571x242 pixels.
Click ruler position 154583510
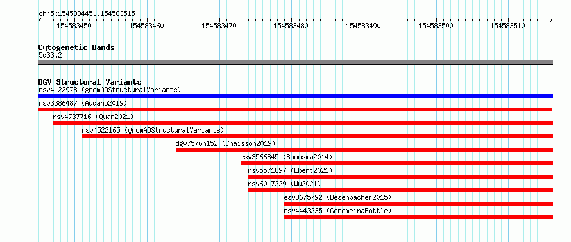coord(508,26)
